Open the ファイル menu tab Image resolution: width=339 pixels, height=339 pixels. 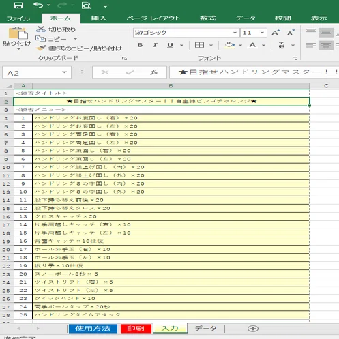point(18,18)
